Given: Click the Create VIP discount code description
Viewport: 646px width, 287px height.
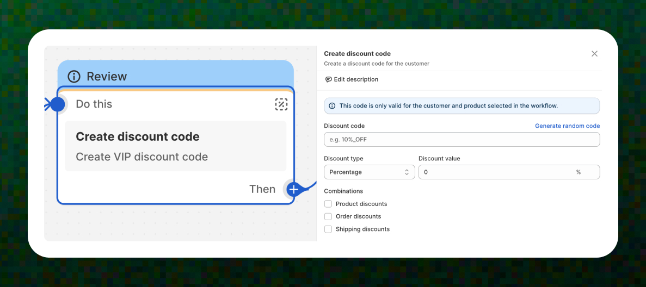Looking at the screenshot, I should (x=141, y=157).
